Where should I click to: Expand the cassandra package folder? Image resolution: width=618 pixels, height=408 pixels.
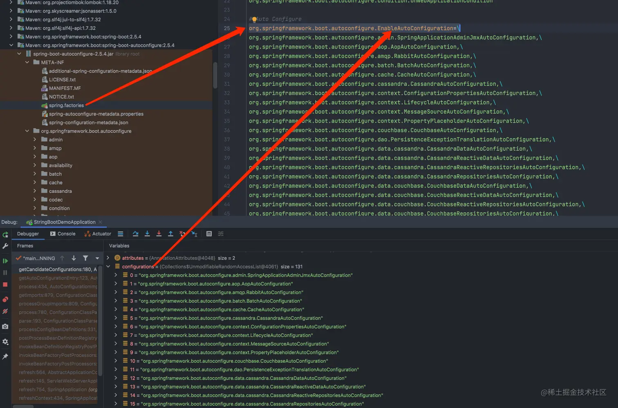tap(35, 191)
